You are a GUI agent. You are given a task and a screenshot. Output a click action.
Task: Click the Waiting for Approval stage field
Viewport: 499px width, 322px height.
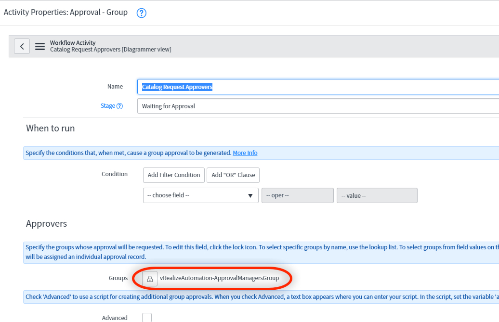(318, 106)
